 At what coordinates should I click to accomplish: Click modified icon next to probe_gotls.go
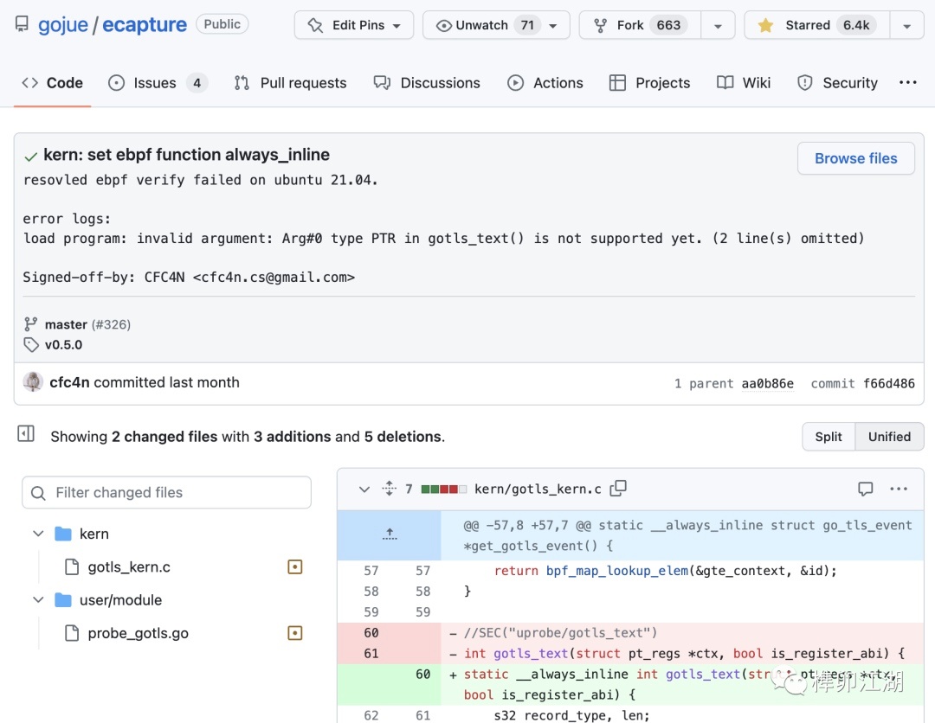295,633
